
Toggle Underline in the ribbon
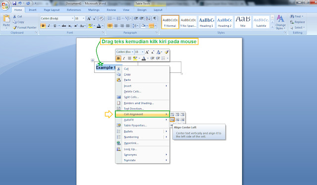[54, 26]
